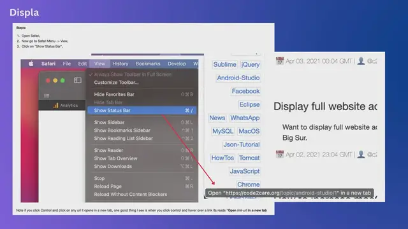
Task: Click the Safari sidebar toggle icon
Action: point(78,80)
